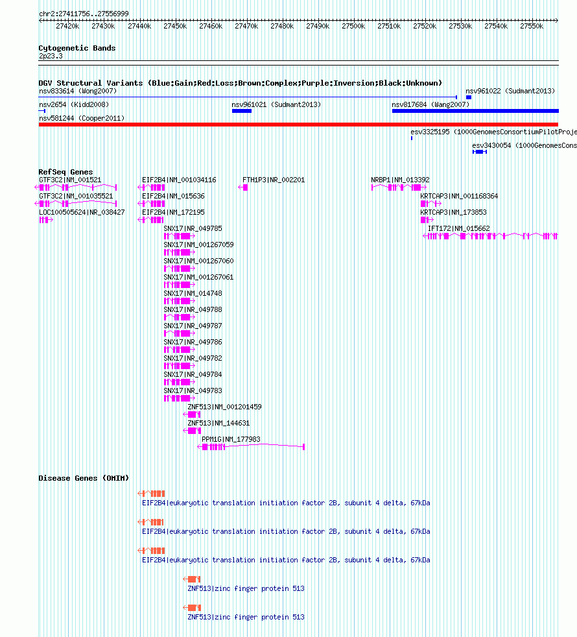This screenshot has height=637, width=577.
Task: Click the esv3430054 variant glyph
Action: (x=480, y=152)
